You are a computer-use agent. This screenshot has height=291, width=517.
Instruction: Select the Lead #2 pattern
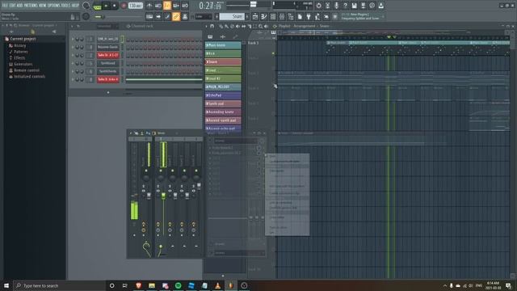point(223,78)
